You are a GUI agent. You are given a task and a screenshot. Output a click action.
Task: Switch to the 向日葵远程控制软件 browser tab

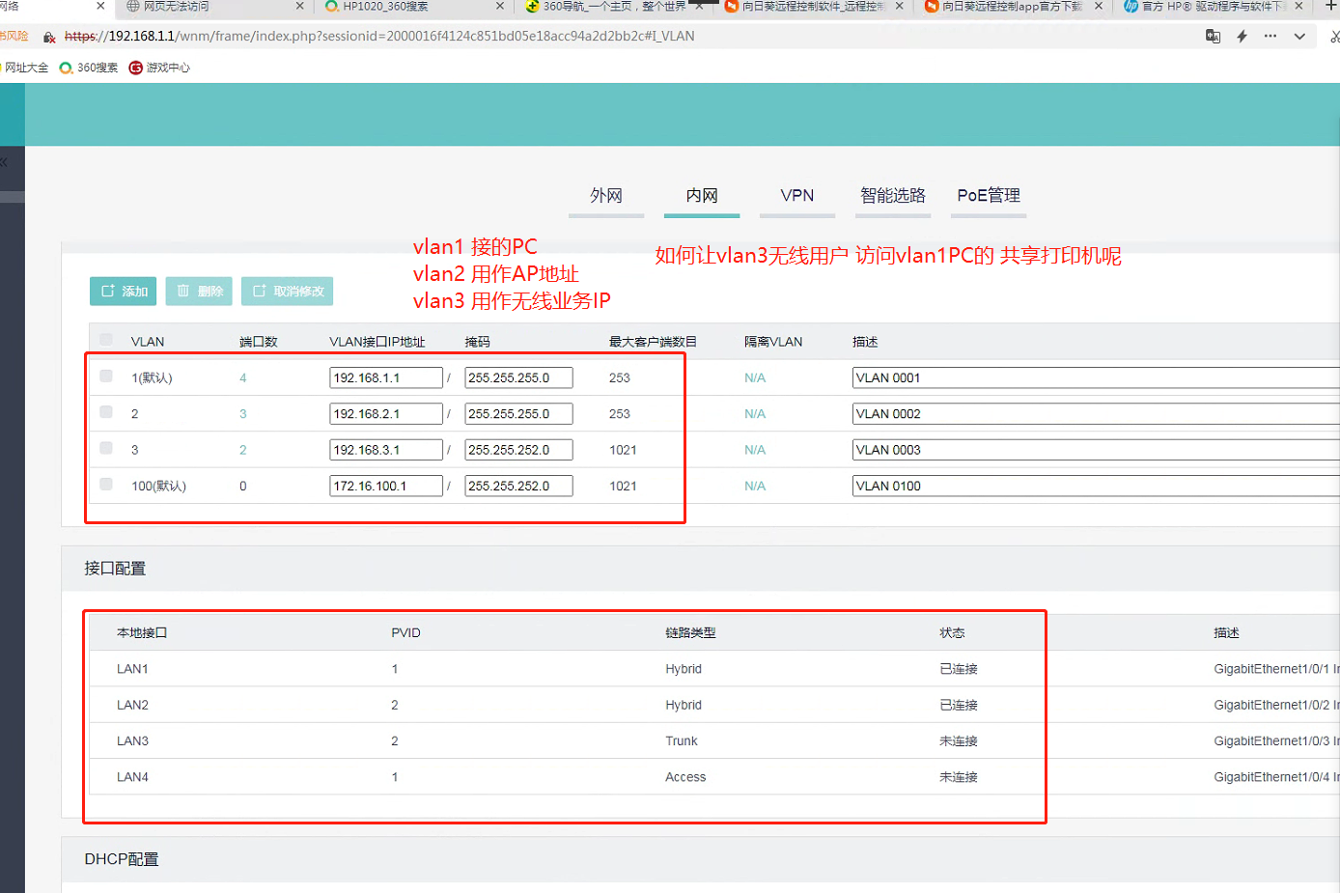[x=814, y=7]
